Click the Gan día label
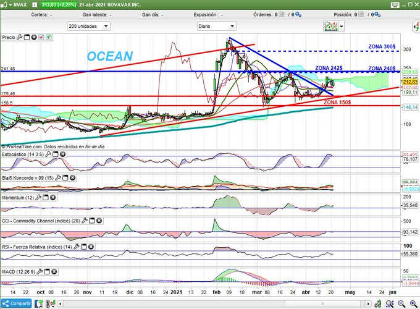This screenshot has height=309, width=420. coord(150,15)
